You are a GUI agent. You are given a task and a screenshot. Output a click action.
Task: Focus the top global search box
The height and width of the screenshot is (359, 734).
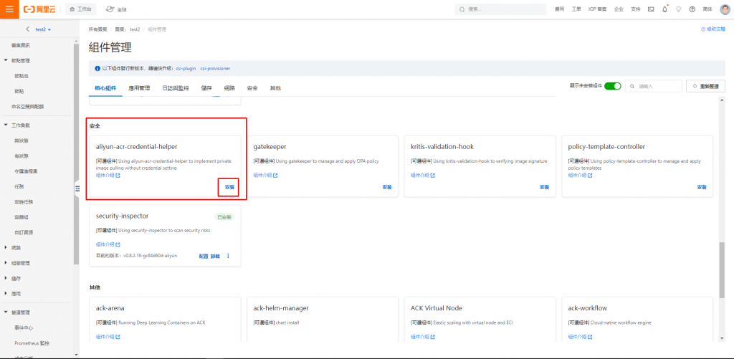tap(500, 9)
